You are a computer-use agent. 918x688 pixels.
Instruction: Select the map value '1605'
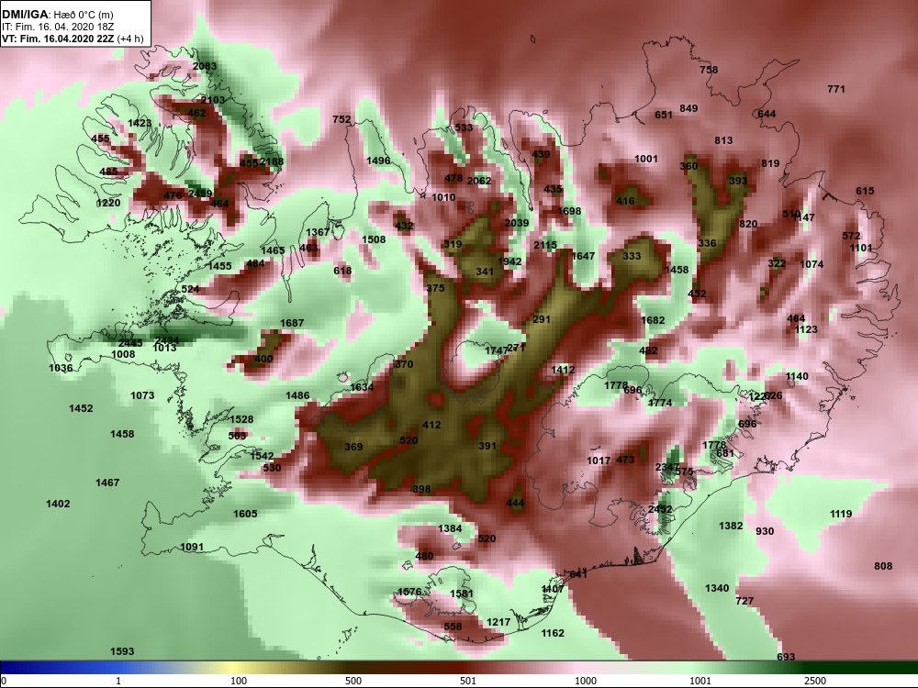point(245,514)
